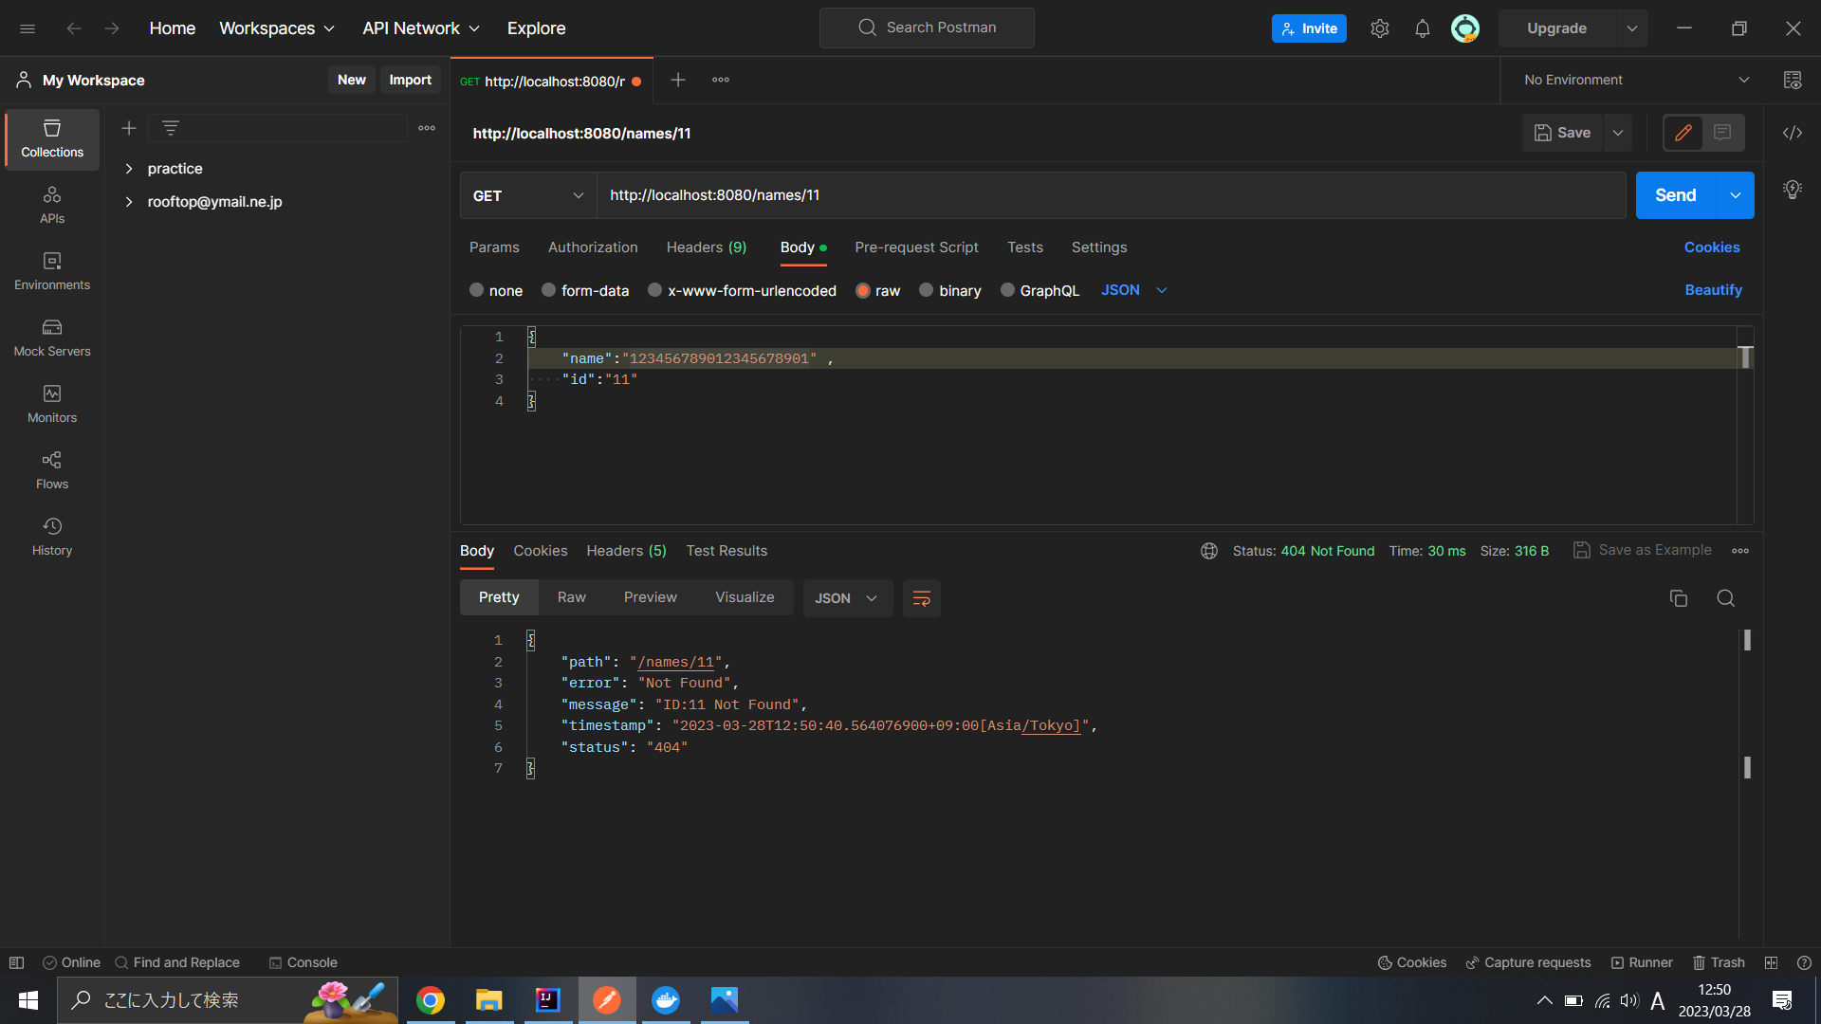Screen dimensions: 1821x1024
Task: Show the response Raw view
Action: pyautogui.click(x=572, y=597)
